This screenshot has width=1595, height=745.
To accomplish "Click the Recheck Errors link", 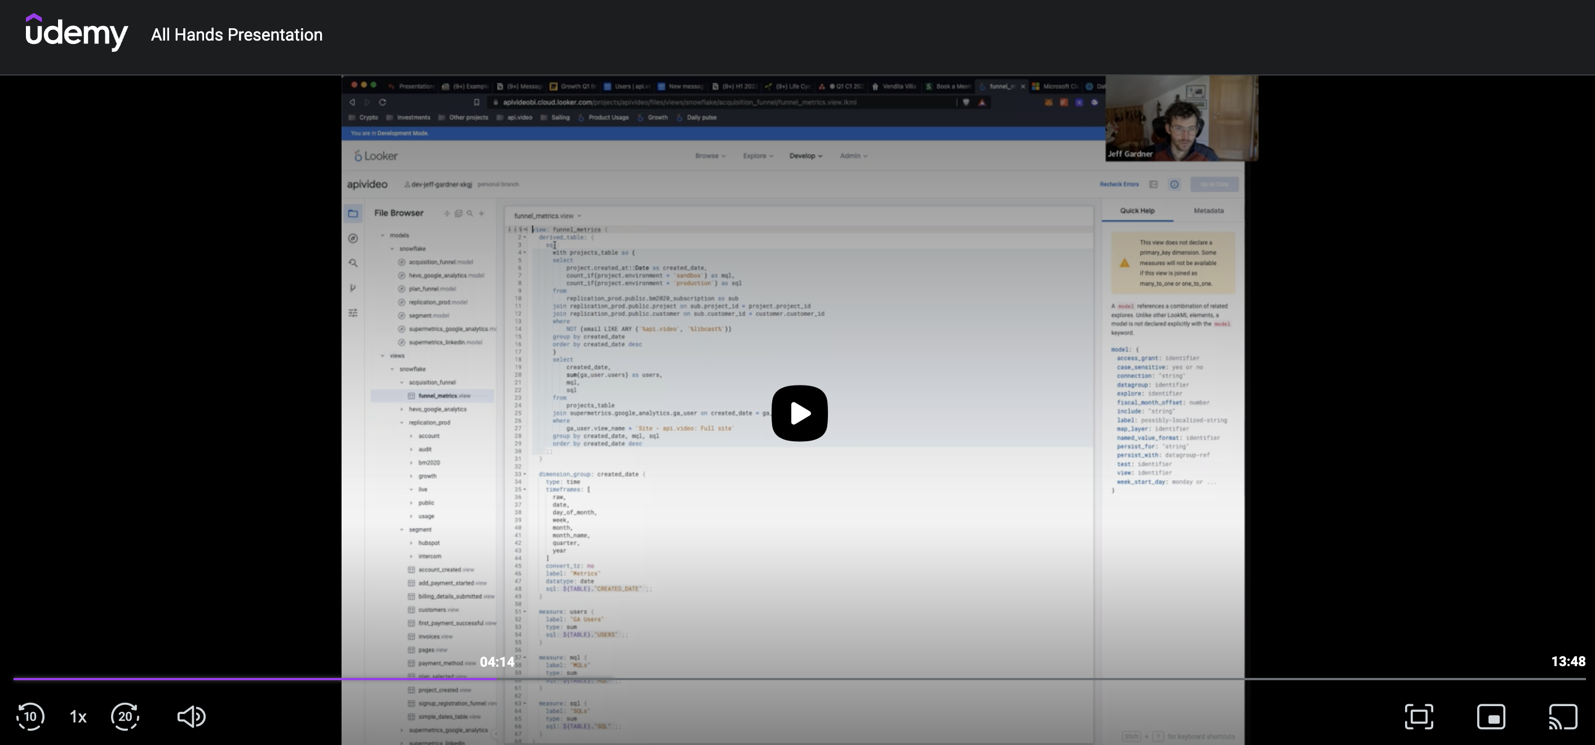I will [1119, 184].
